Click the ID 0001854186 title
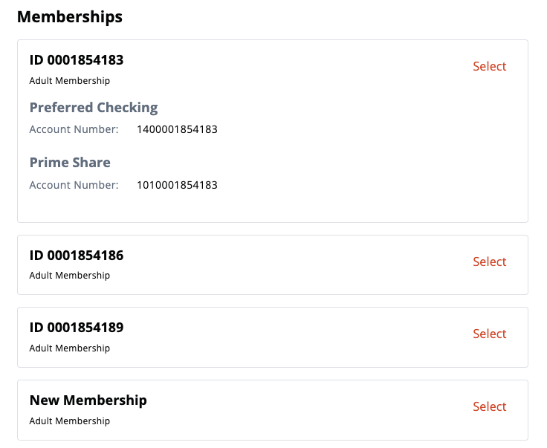This screenshot has width=547, height=448. click(x=77, y=256)
